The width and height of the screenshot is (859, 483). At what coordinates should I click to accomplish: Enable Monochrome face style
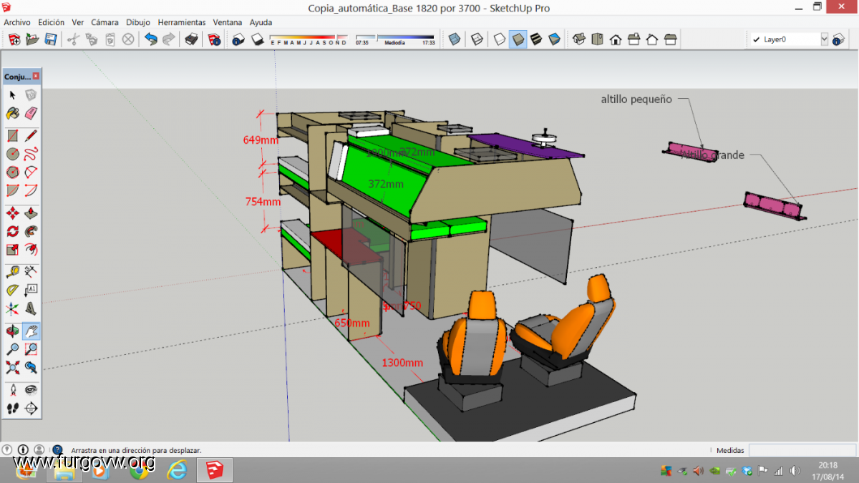(x=554, y=39)
